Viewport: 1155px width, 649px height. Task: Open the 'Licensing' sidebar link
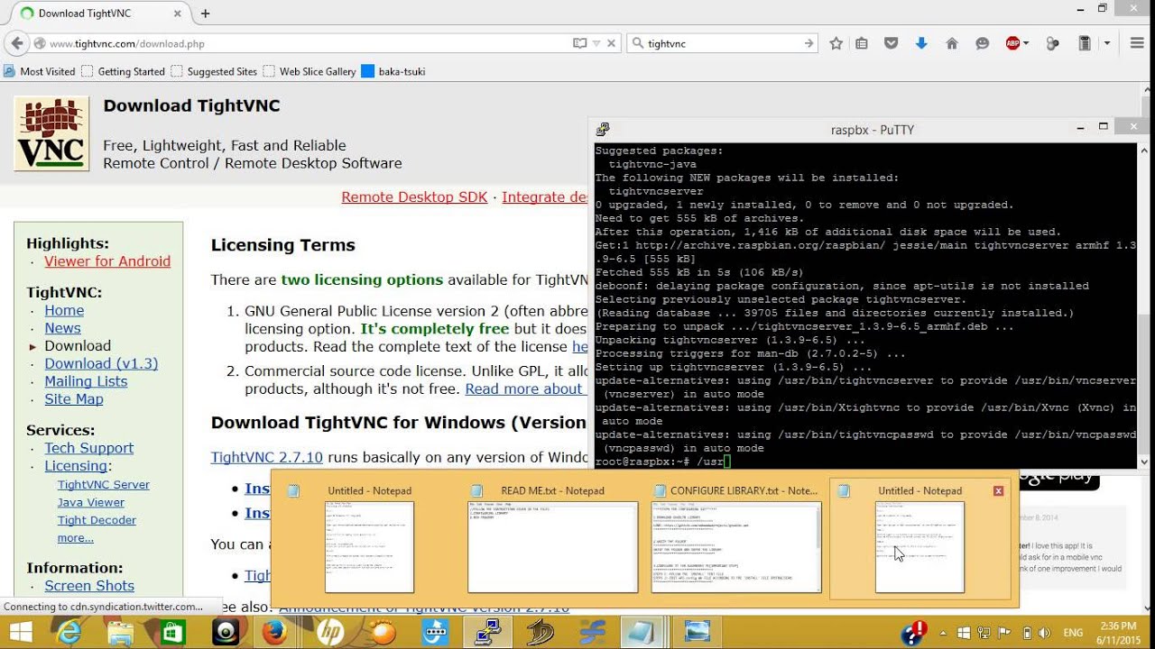point(76,466)
